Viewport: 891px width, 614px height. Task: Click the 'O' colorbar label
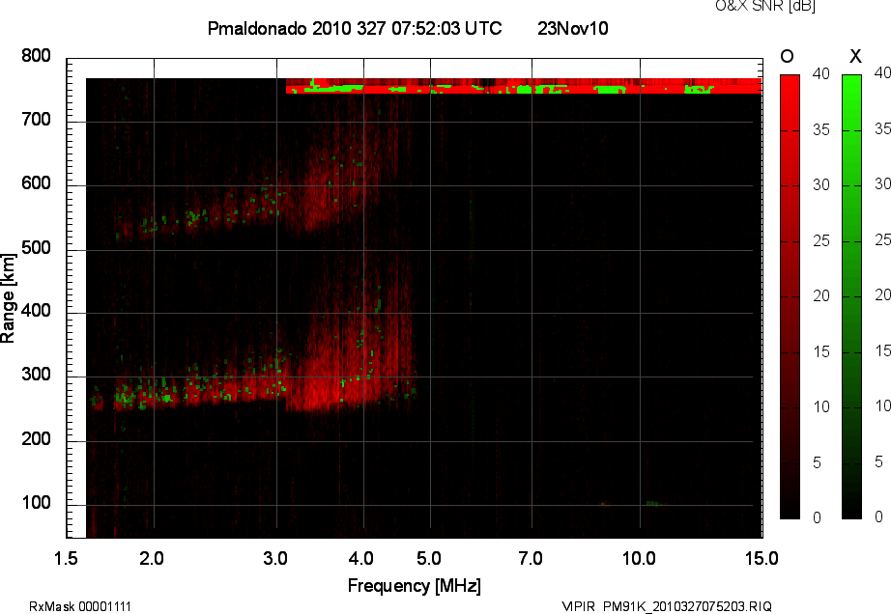(x=787, y=56)
